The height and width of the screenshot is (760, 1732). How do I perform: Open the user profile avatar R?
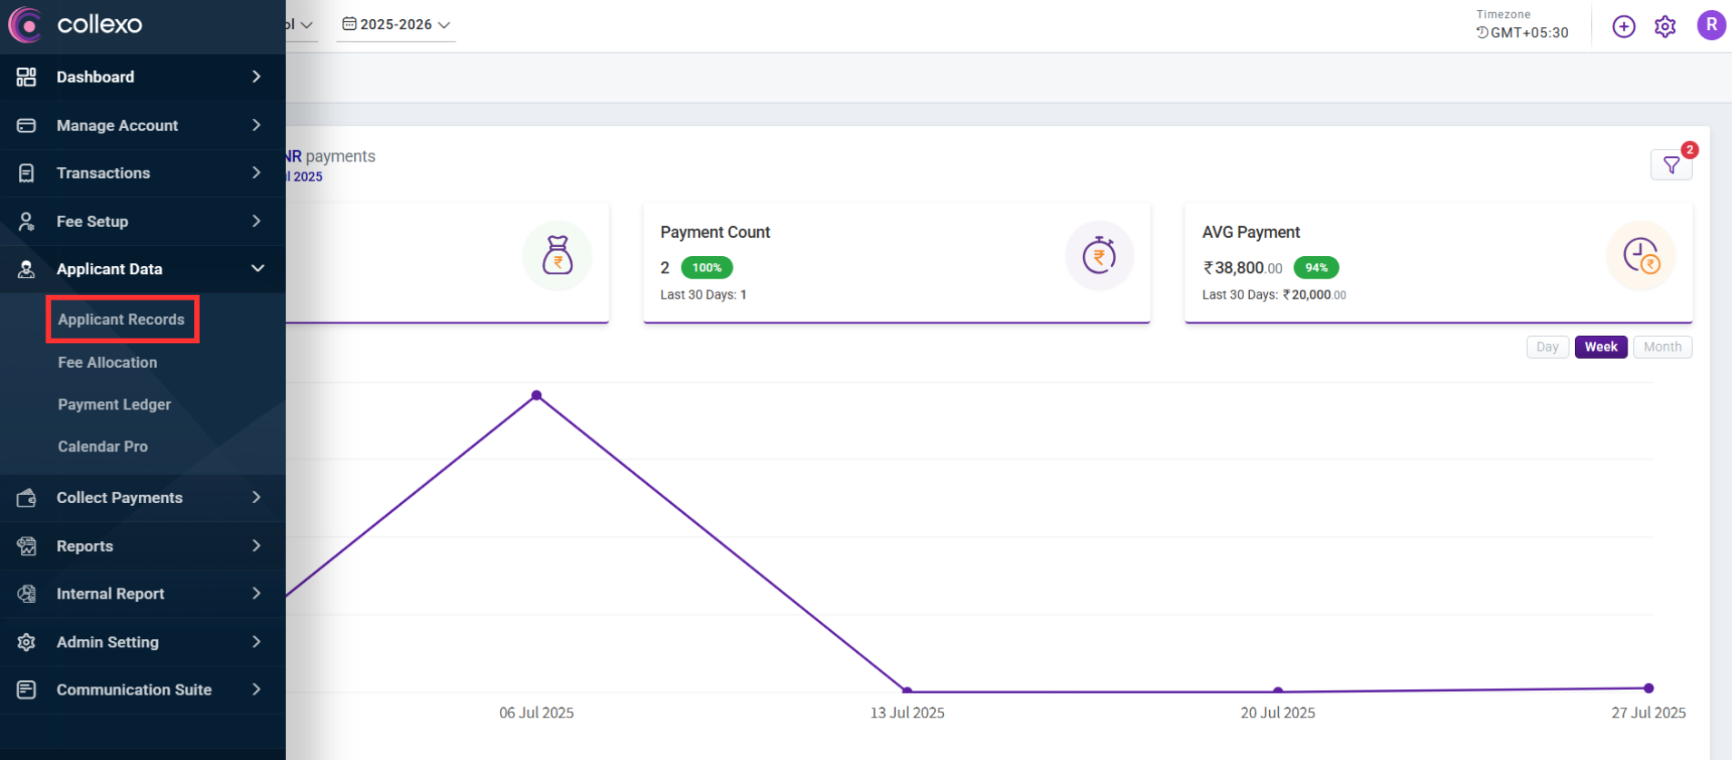(1710, 25)
